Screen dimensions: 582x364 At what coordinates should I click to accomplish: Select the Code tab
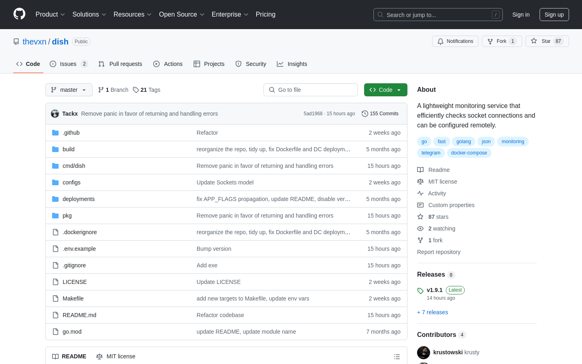pyautogui.click(x=28, y=64)
